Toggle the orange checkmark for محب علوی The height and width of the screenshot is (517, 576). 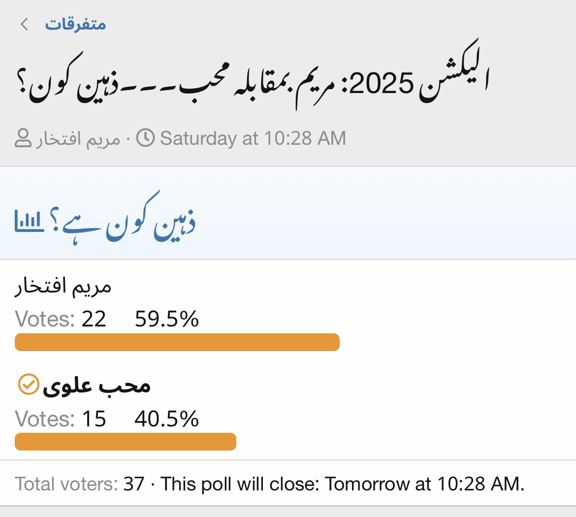click(x=28, y=385)
